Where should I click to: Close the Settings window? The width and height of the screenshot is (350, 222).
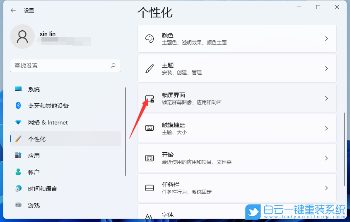[337, 7]
